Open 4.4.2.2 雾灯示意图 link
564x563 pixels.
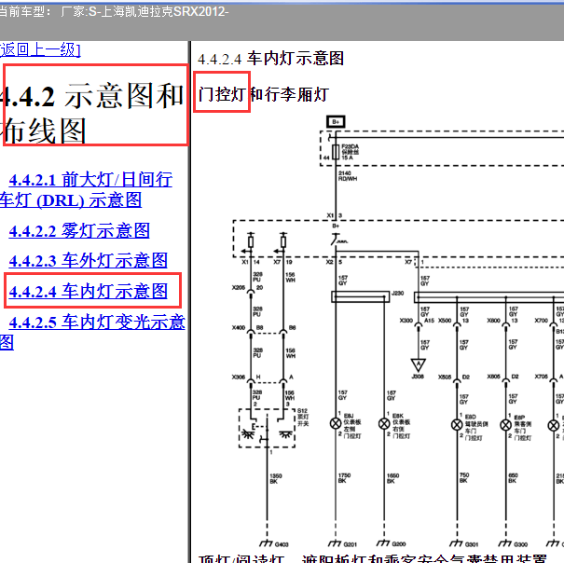point(79,230)
